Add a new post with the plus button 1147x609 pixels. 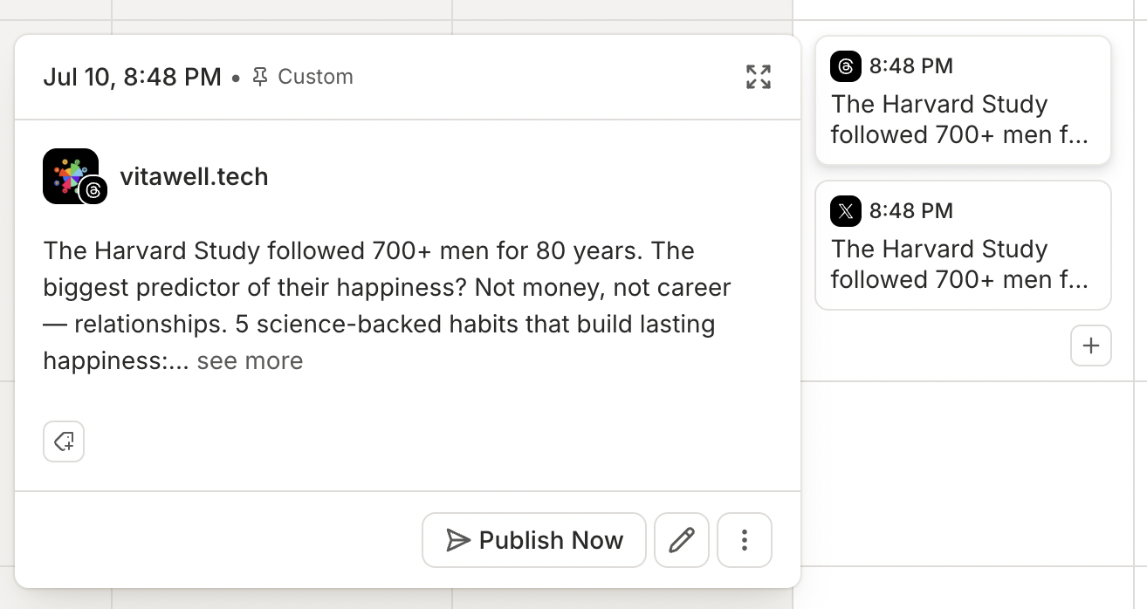1091,346
